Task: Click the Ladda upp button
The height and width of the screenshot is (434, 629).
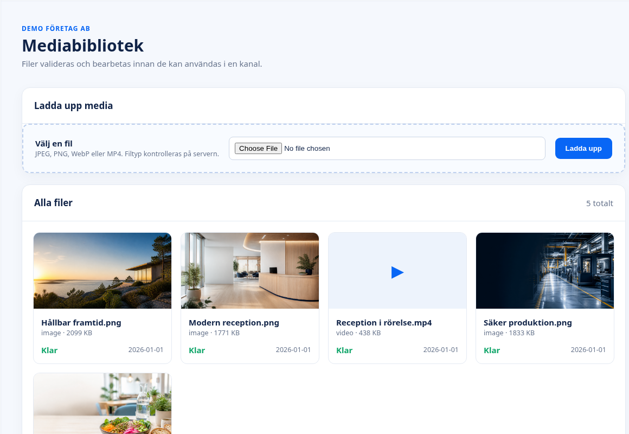Action: (583, 149)
